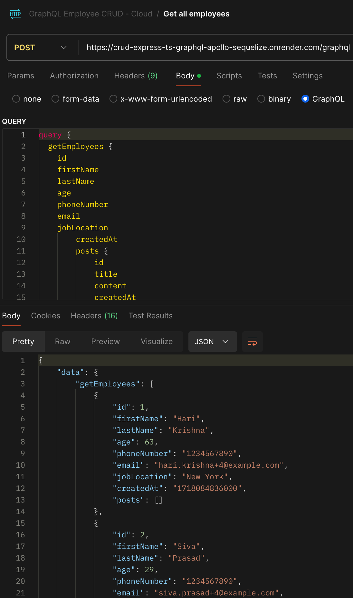Select the GraphQL body type
Screen dimensions: 353x598
323,99
